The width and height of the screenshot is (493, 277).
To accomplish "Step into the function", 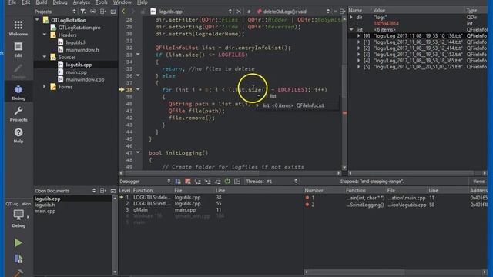I will tap(207, 182).
